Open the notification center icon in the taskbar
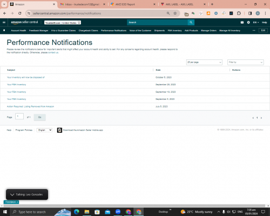 tap(263, 212)
